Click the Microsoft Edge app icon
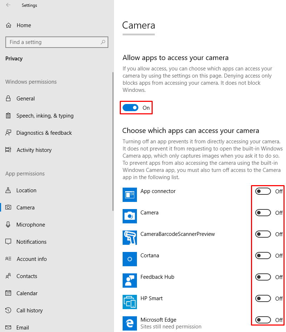 129,323
